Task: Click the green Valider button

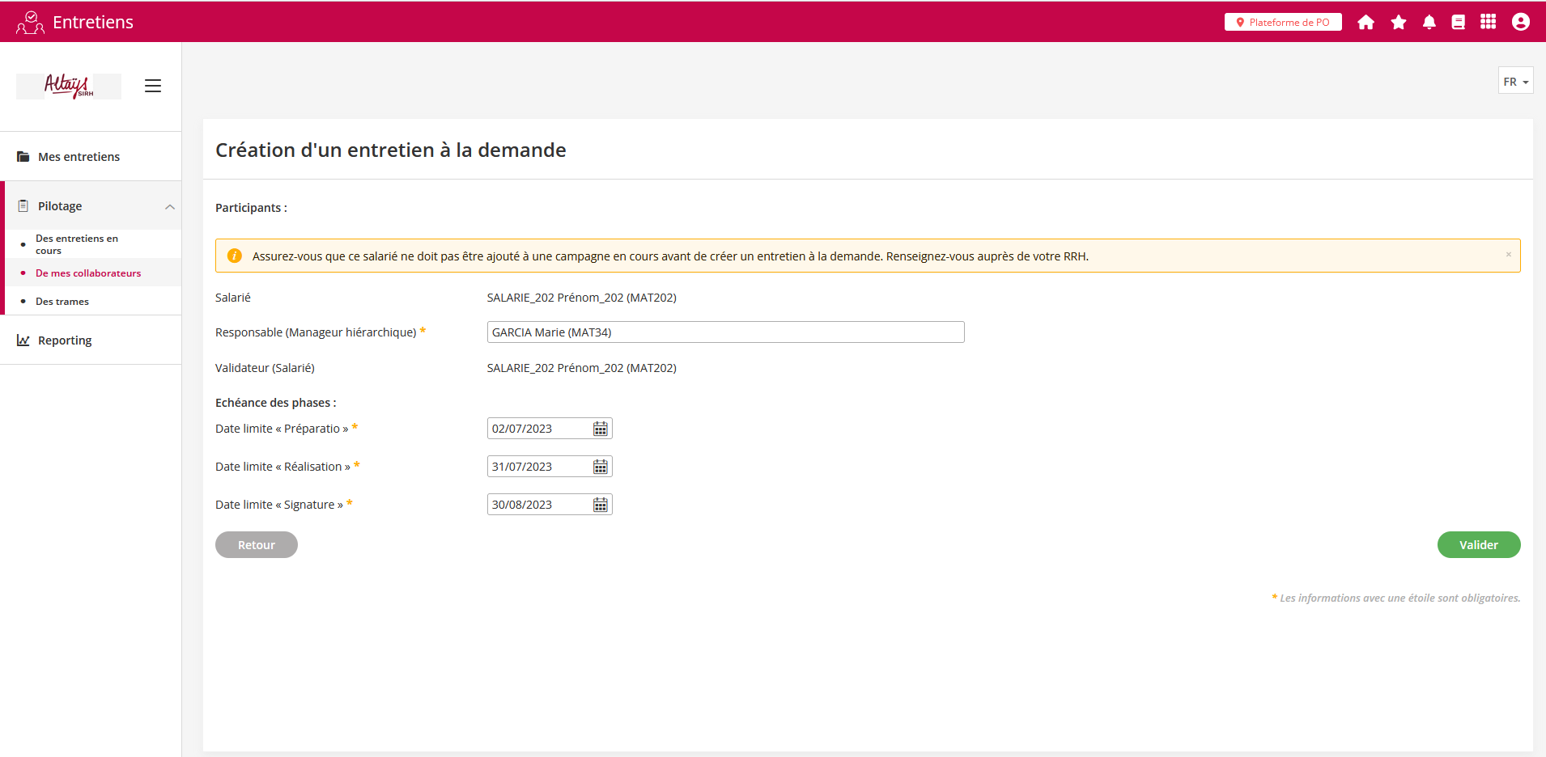Action: [x=1478, y=545]
